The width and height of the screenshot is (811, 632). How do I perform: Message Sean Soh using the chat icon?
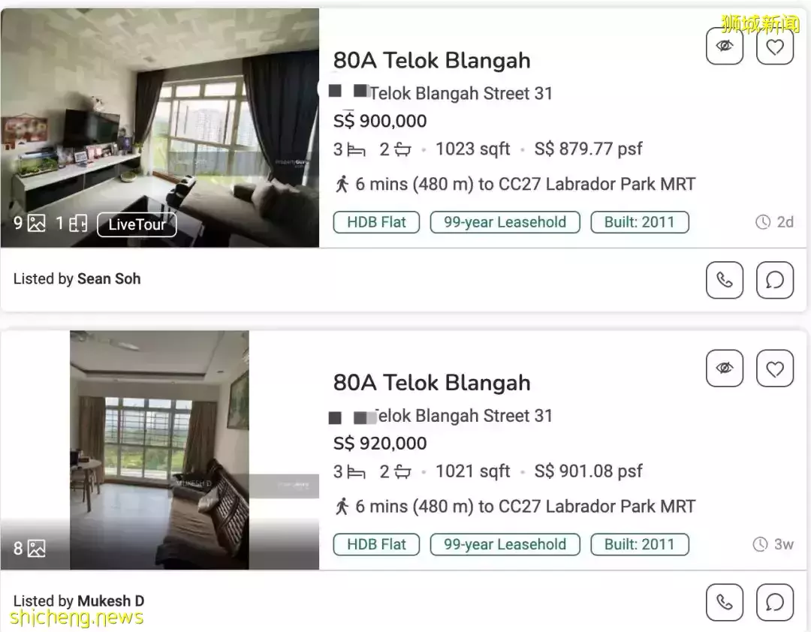(775, 280)
